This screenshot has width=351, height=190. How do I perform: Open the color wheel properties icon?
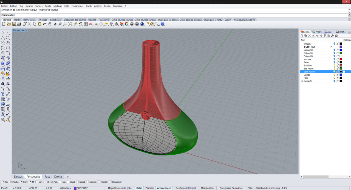127,24
